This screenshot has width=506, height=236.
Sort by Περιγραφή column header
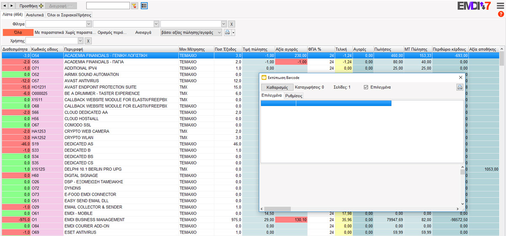pos(121,49)
